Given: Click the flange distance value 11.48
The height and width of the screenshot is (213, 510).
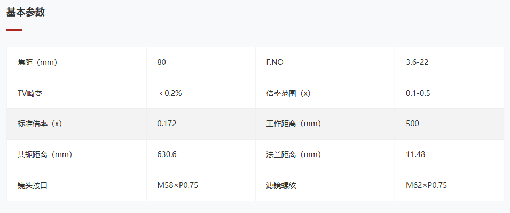Looking at the screenshot, I should tap(415, 154).
